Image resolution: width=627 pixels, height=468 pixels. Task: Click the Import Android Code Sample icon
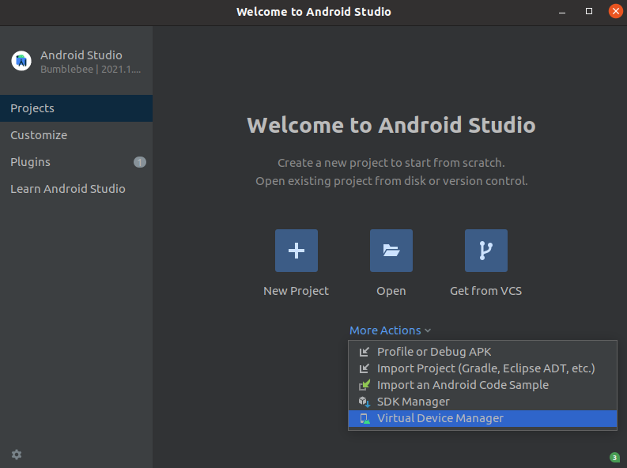pyautogui.click(x=364, y=385)
